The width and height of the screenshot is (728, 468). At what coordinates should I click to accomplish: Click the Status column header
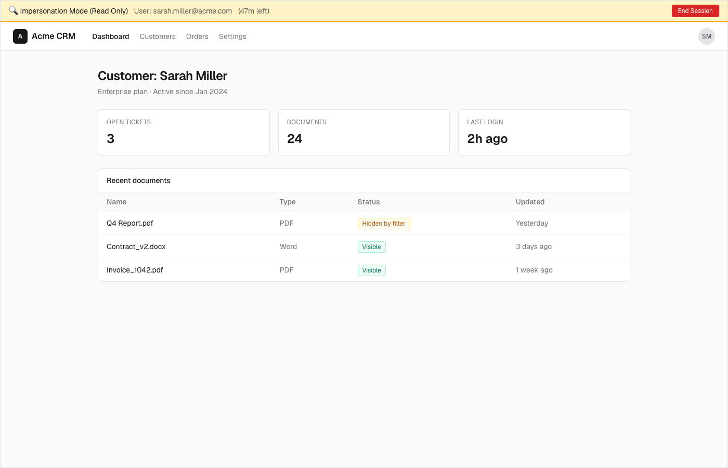pyautogui.click(x=369, y=202)
